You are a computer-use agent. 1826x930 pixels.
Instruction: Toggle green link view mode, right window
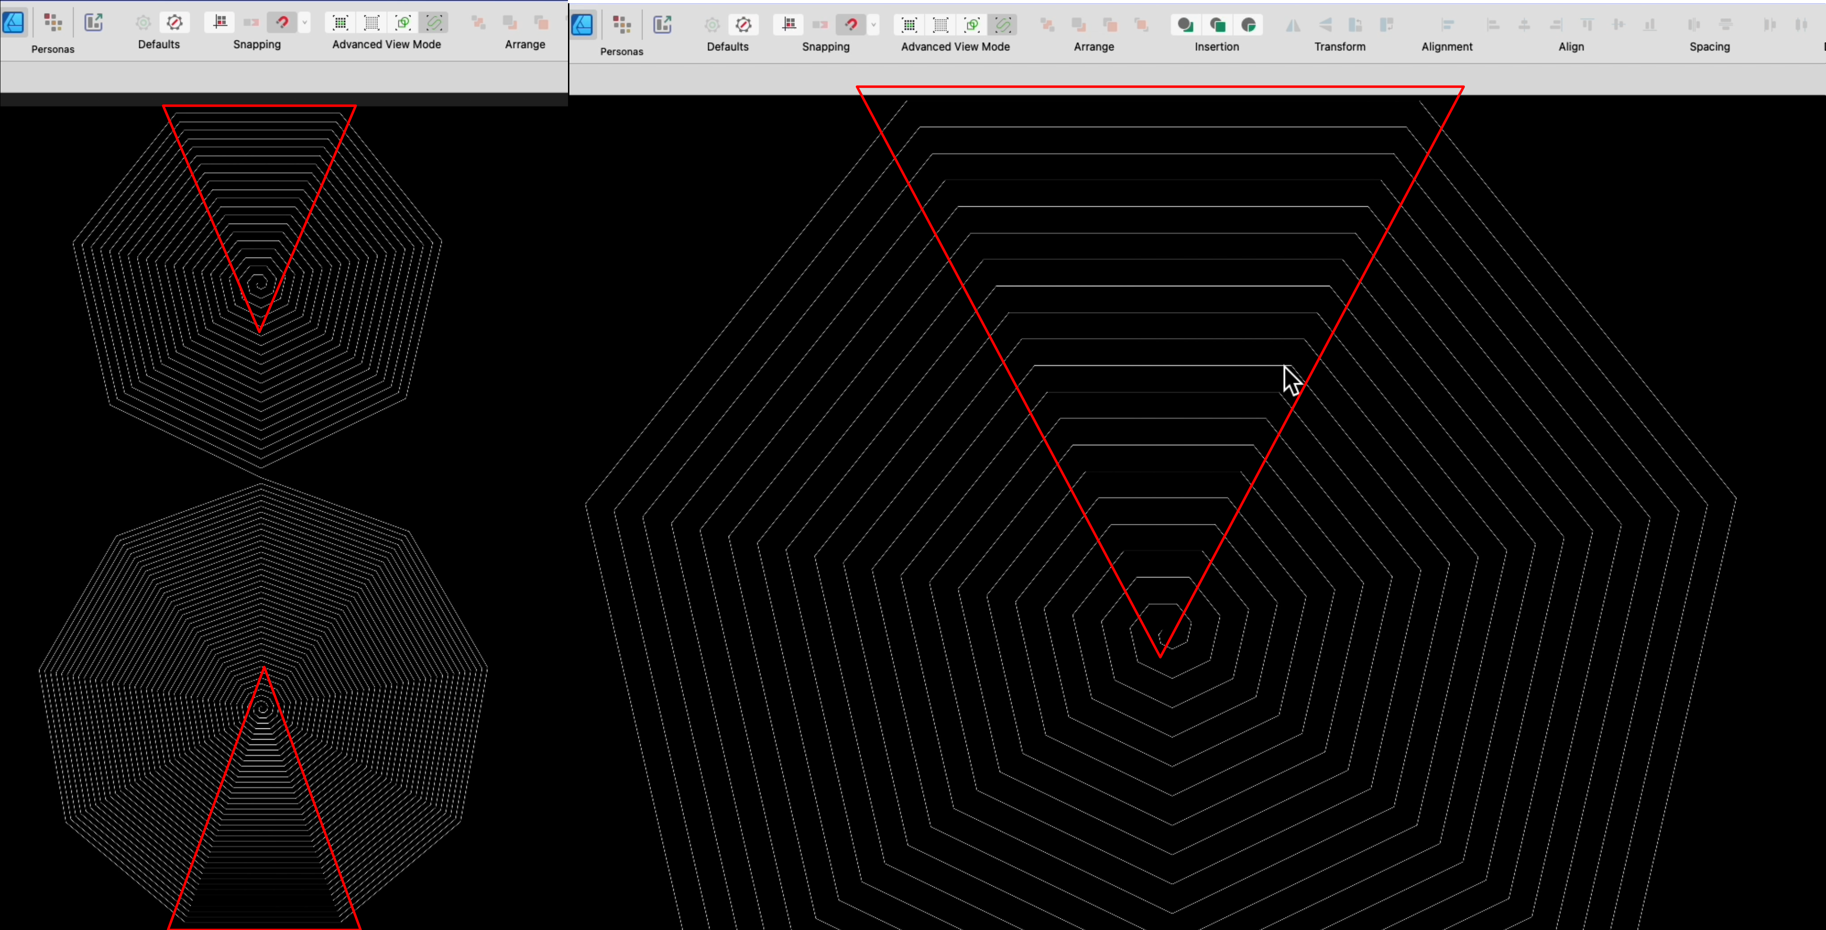(x=1004, y=25)
